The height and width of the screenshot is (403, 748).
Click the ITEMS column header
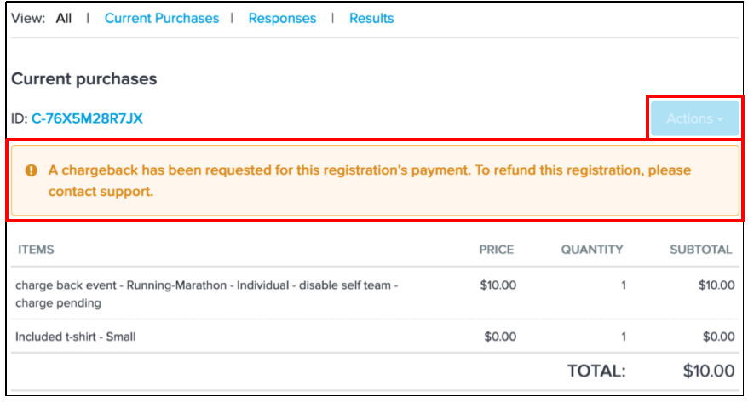(x=36, y=250)
